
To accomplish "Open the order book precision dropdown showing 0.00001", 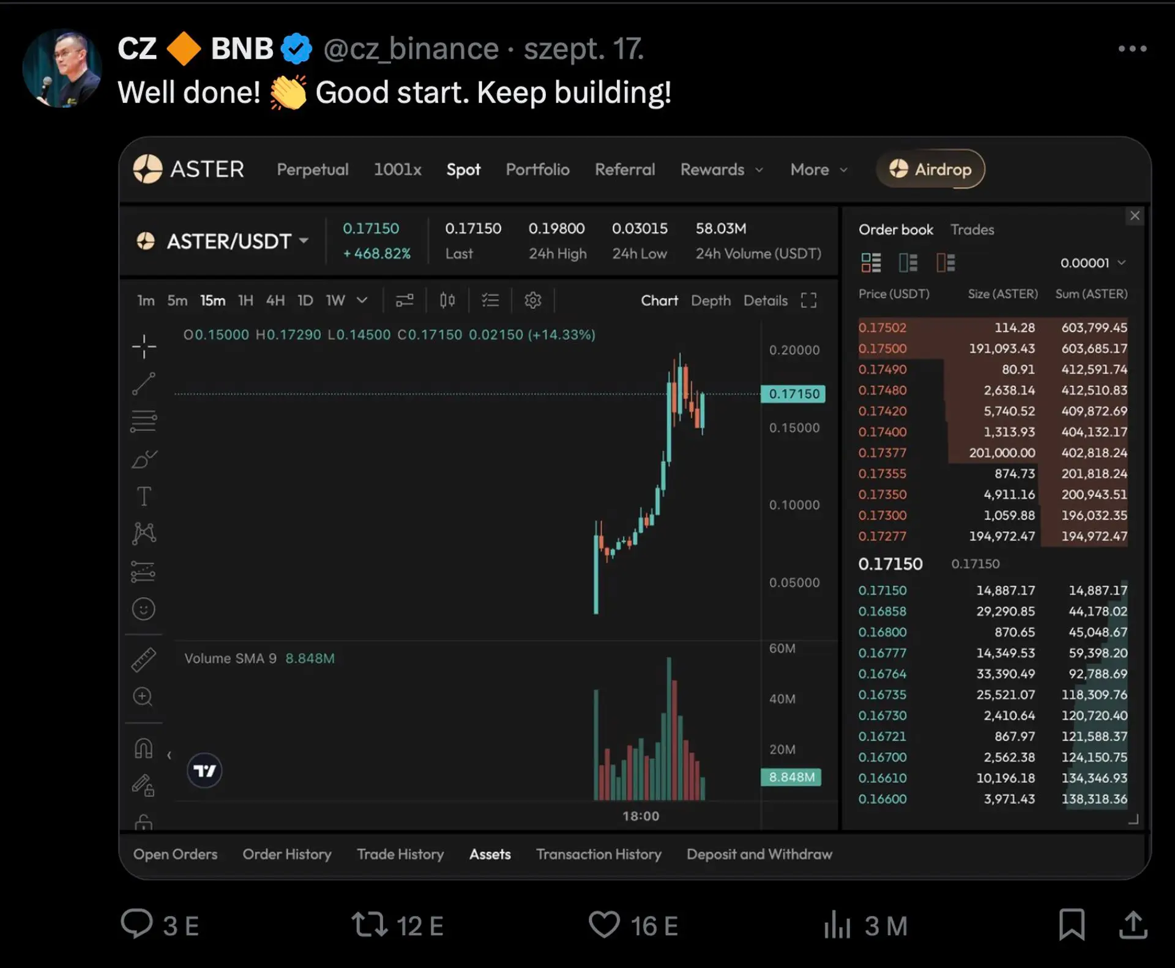I will tap(1092, 262).
